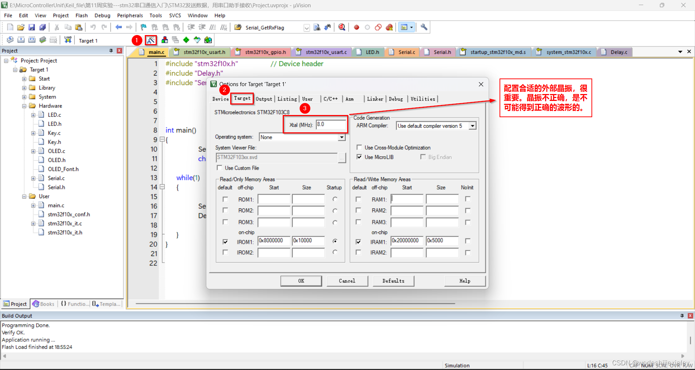Switch to the C/C++ tab
The width and height of the screenshot is (695, 370).
point(330,99)
